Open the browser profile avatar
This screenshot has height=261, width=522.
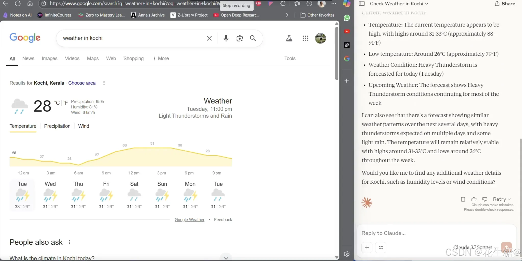(x=321, y=4)
